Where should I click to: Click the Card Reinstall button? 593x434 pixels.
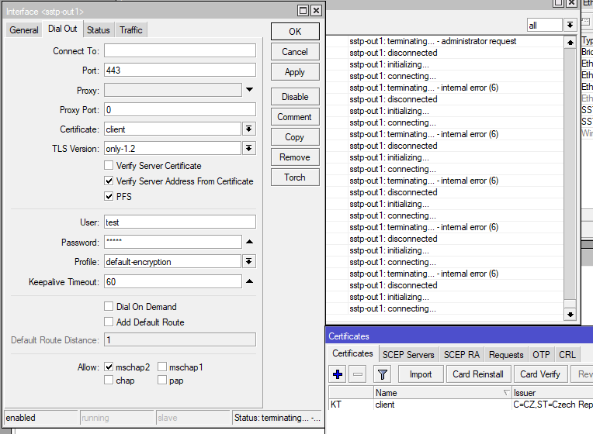pyautogui.click(x=478, y=374)
